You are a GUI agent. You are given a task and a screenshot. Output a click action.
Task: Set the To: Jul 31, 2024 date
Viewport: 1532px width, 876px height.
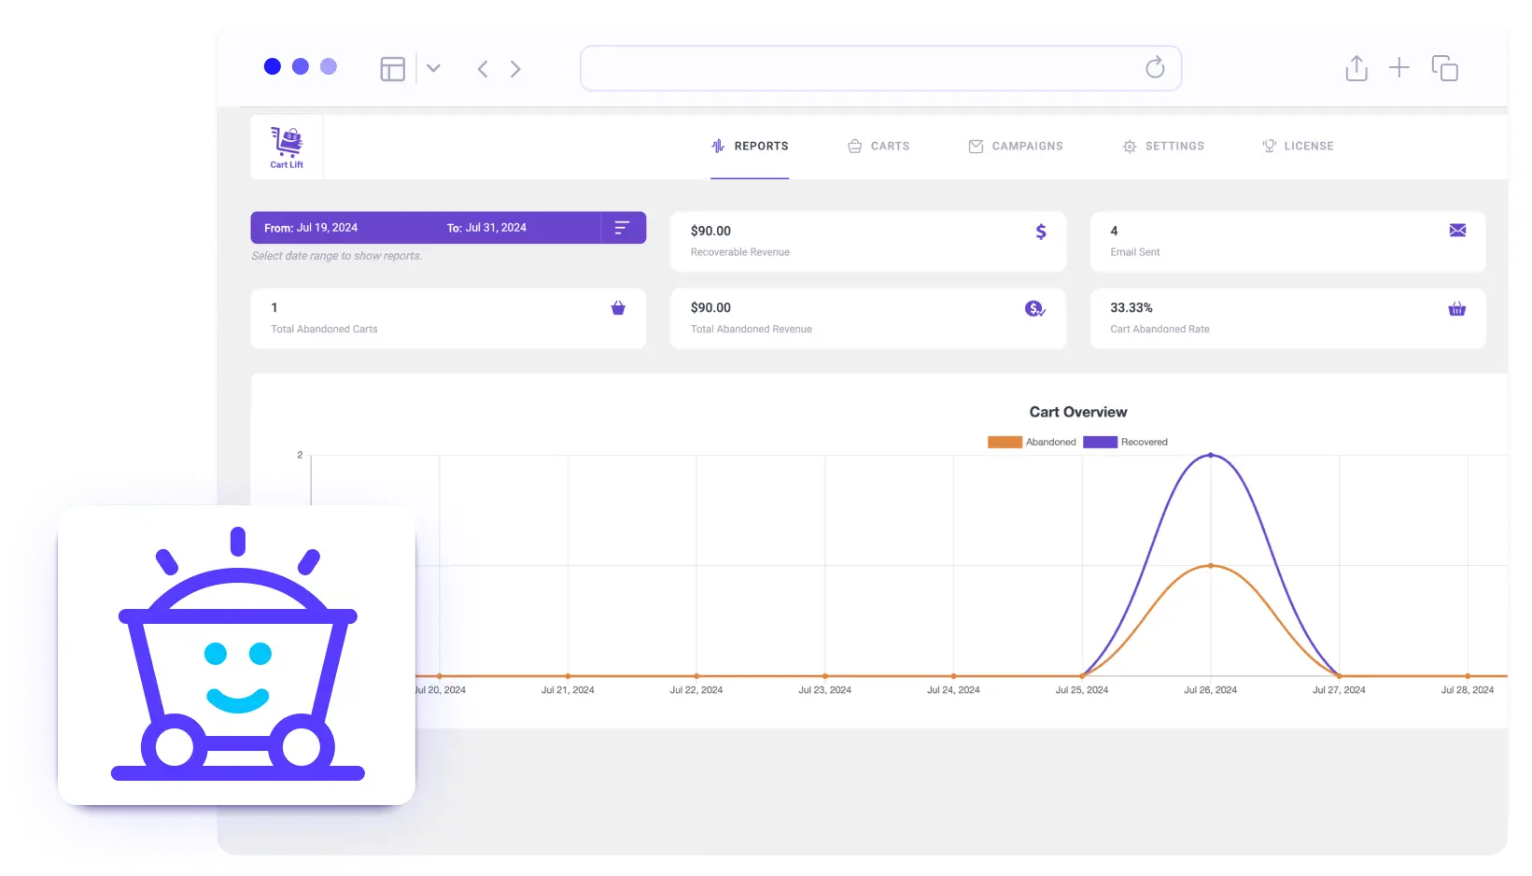486,228
